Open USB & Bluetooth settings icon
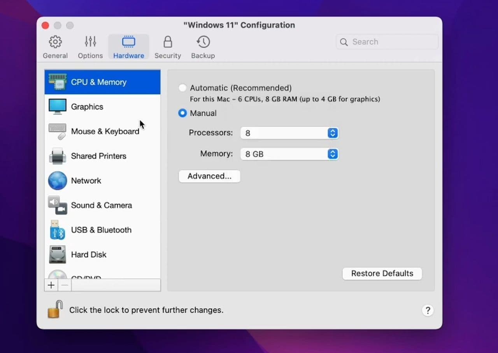This screenshot has height=353, width=498. (x=57, y=230)
